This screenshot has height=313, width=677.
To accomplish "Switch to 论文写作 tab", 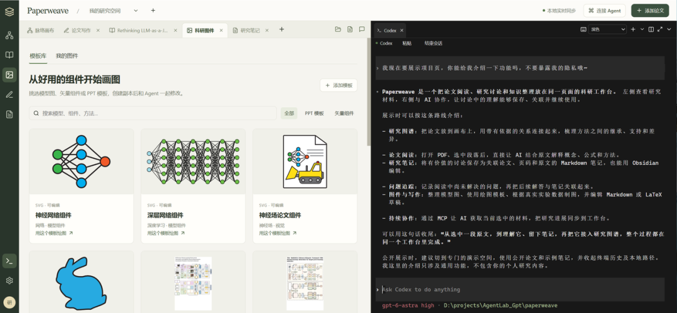I will (x=77, y=31).
